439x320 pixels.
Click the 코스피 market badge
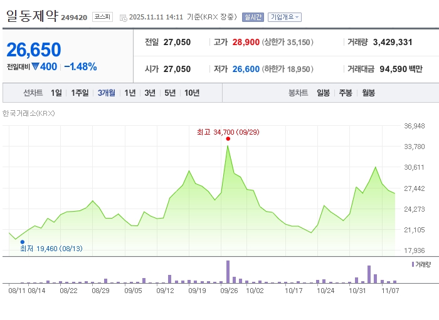click(x=102, y=17)
